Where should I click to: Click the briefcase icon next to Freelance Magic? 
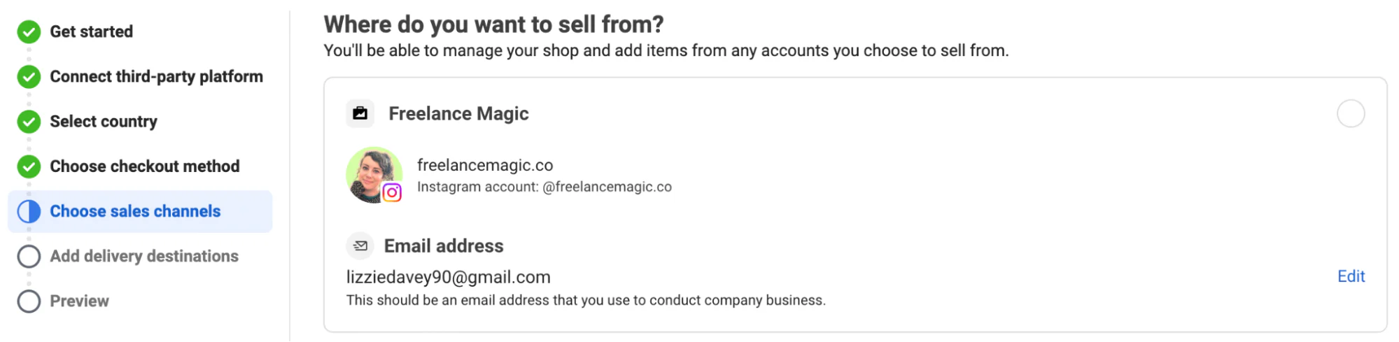(360, 113)
